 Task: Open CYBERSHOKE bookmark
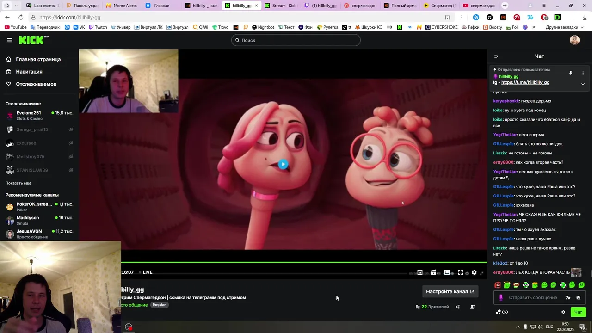click(441, 27)
